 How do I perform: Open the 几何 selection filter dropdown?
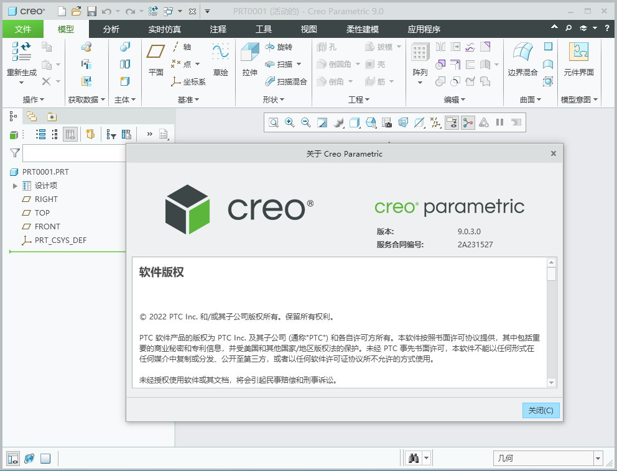tap(598, 459)
